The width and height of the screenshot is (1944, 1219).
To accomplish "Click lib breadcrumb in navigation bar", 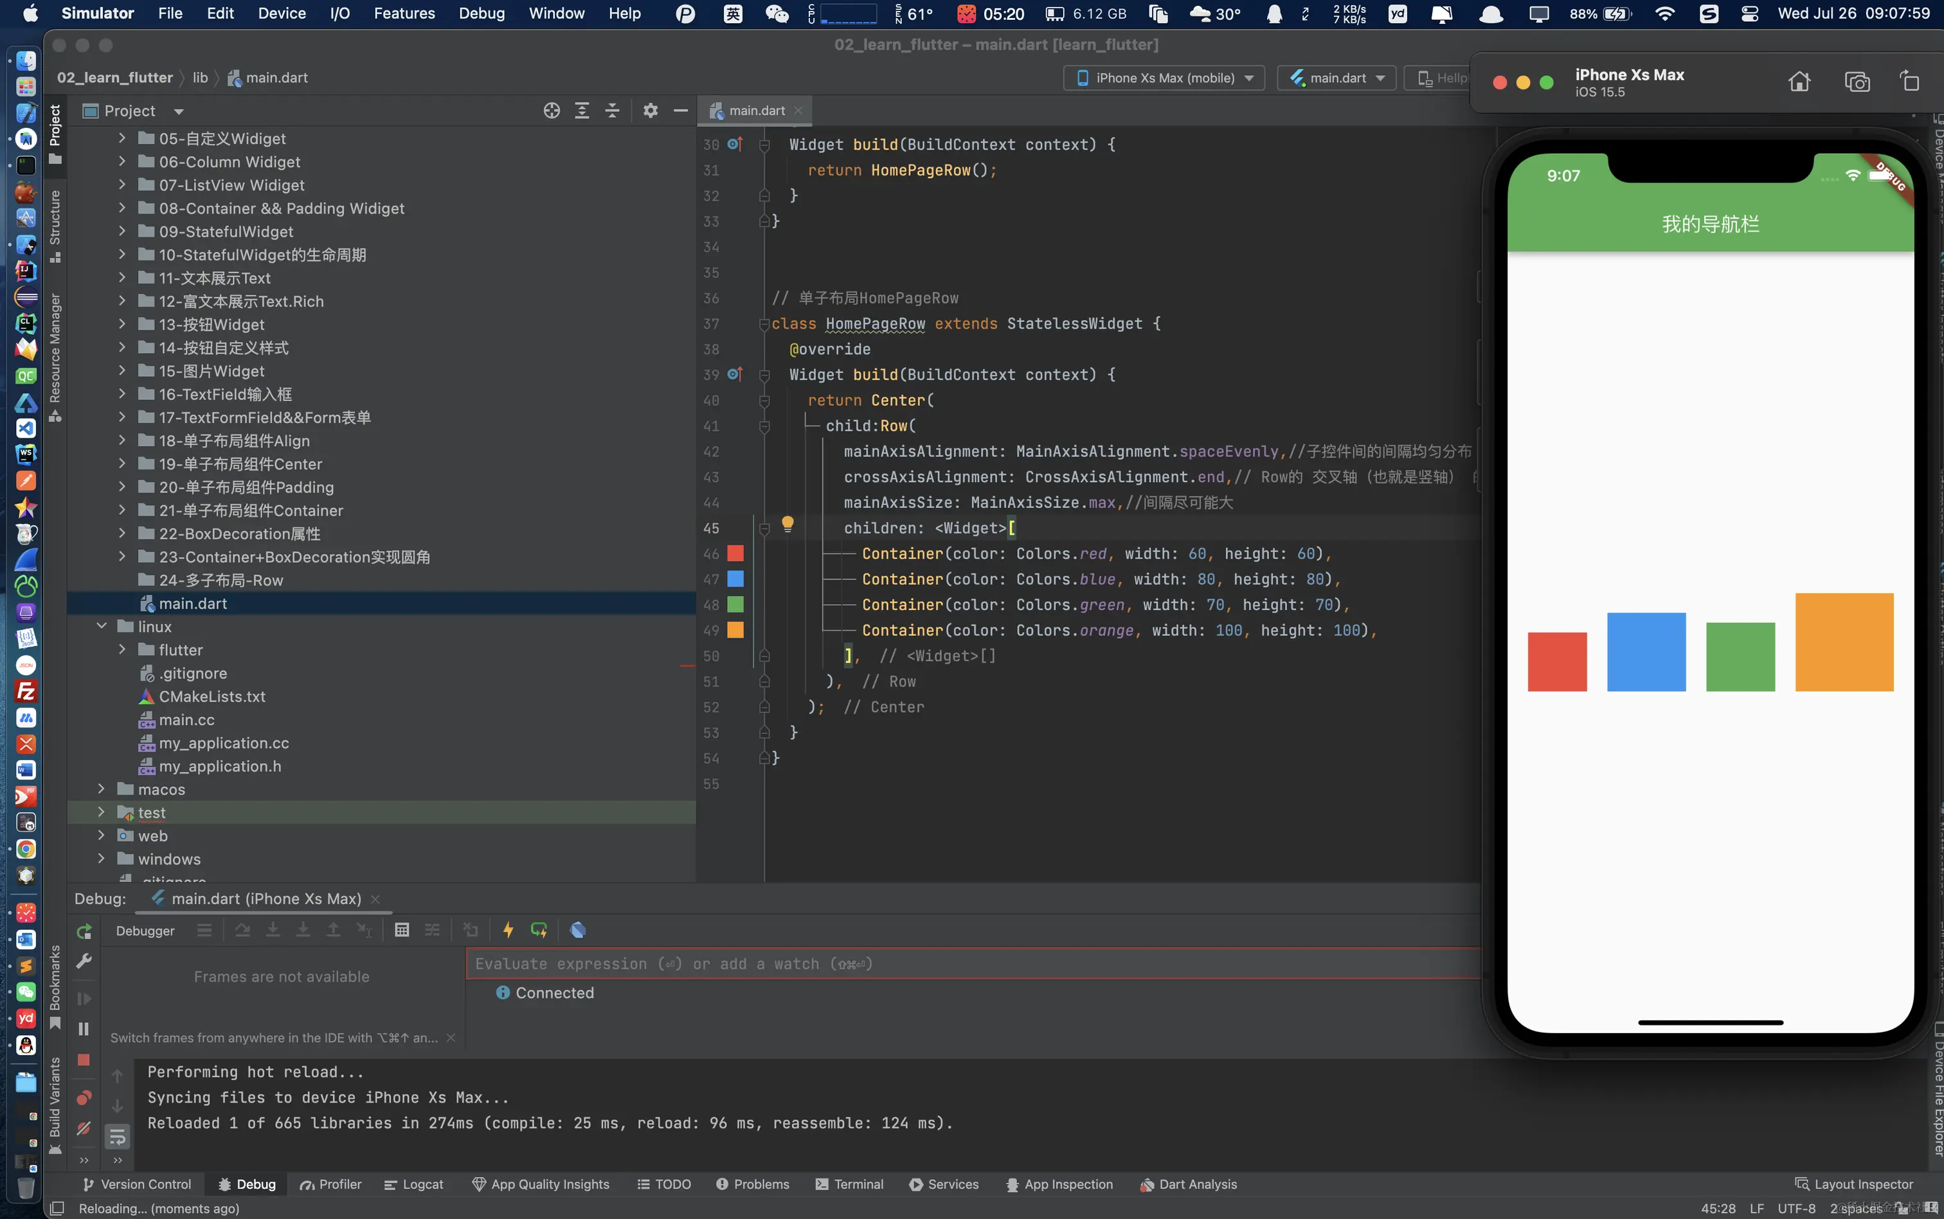I will tap(200, 78).
